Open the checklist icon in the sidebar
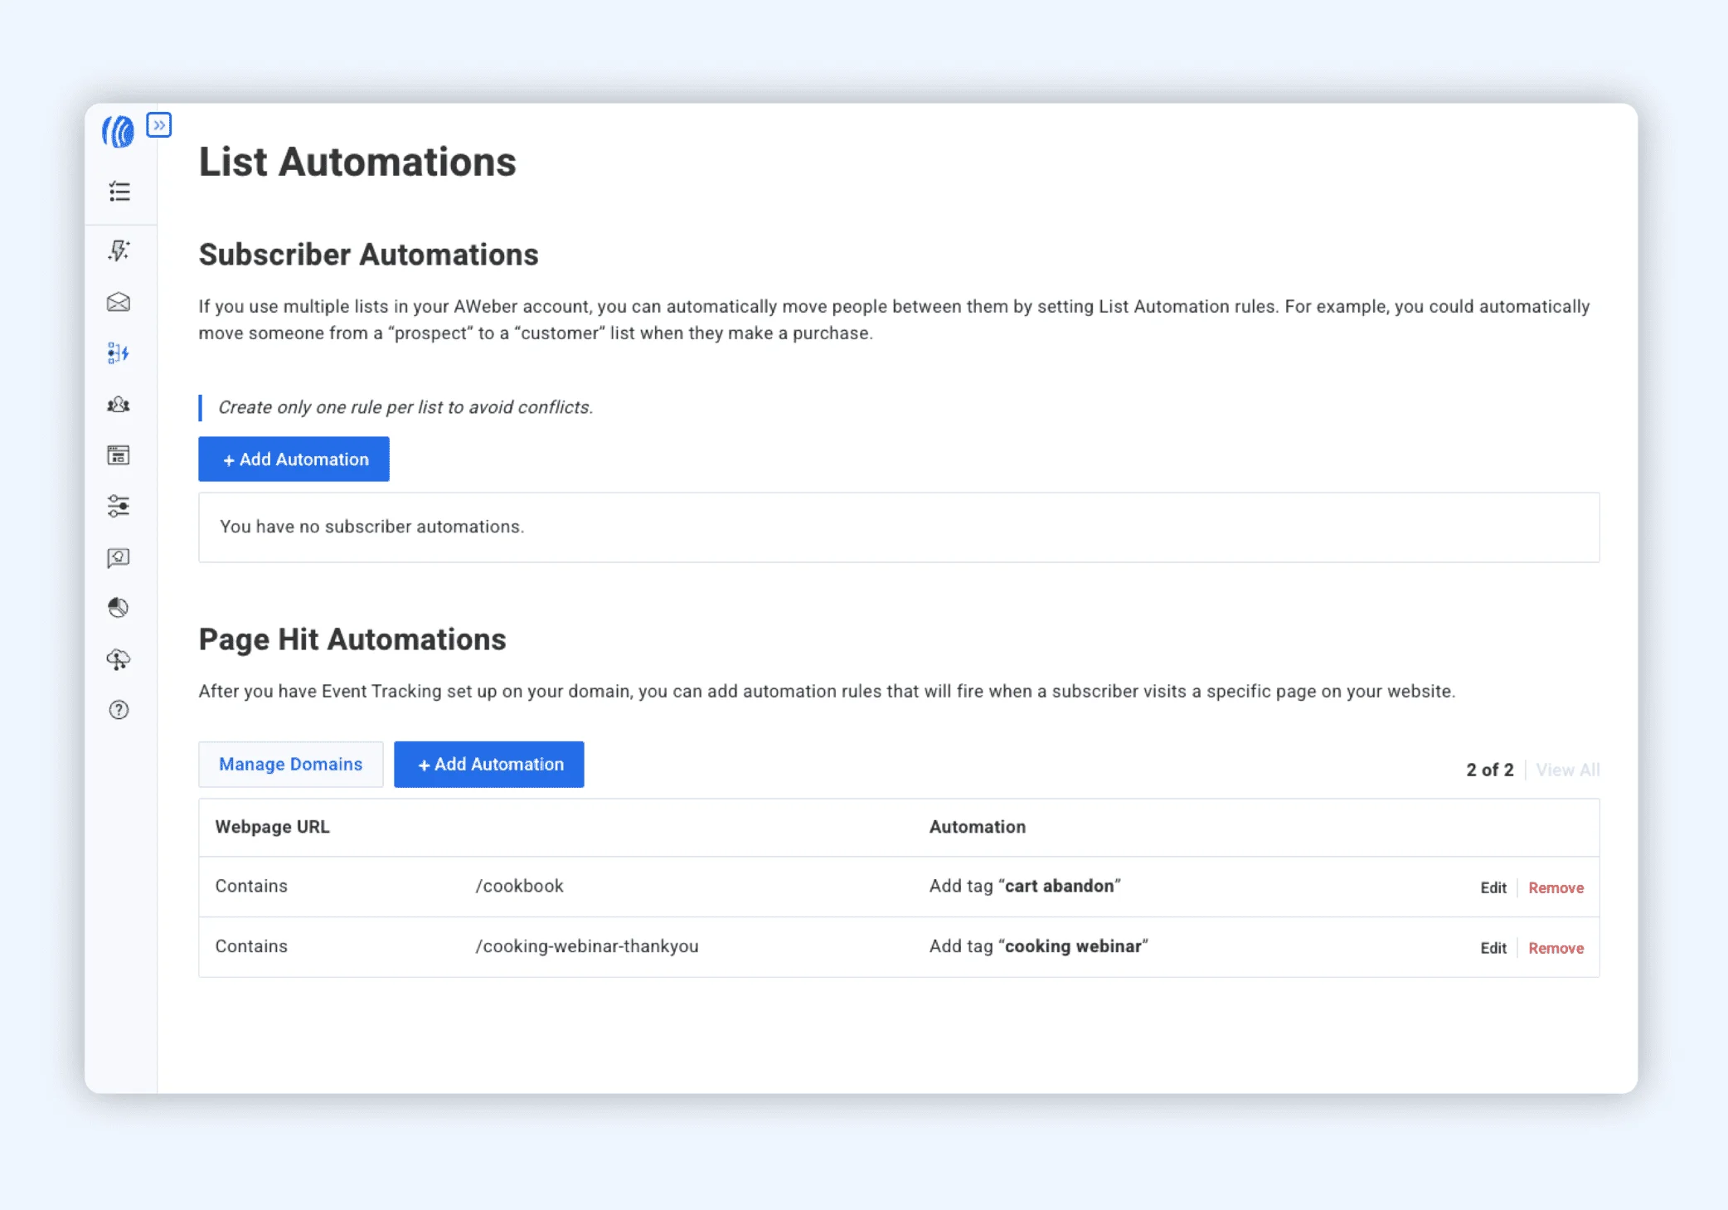The image size is (1728, 1210). pos(119,192)
